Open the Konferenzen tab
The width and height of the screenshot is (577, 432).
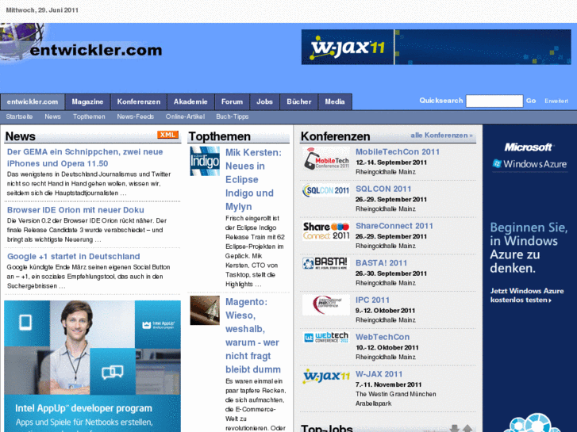point(139,101)
